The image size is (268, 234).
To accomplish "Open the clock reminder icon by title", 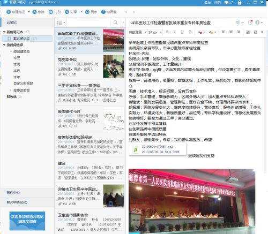I will [250, 22].
